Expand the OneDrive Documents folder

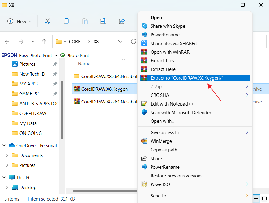click(7, 155)
